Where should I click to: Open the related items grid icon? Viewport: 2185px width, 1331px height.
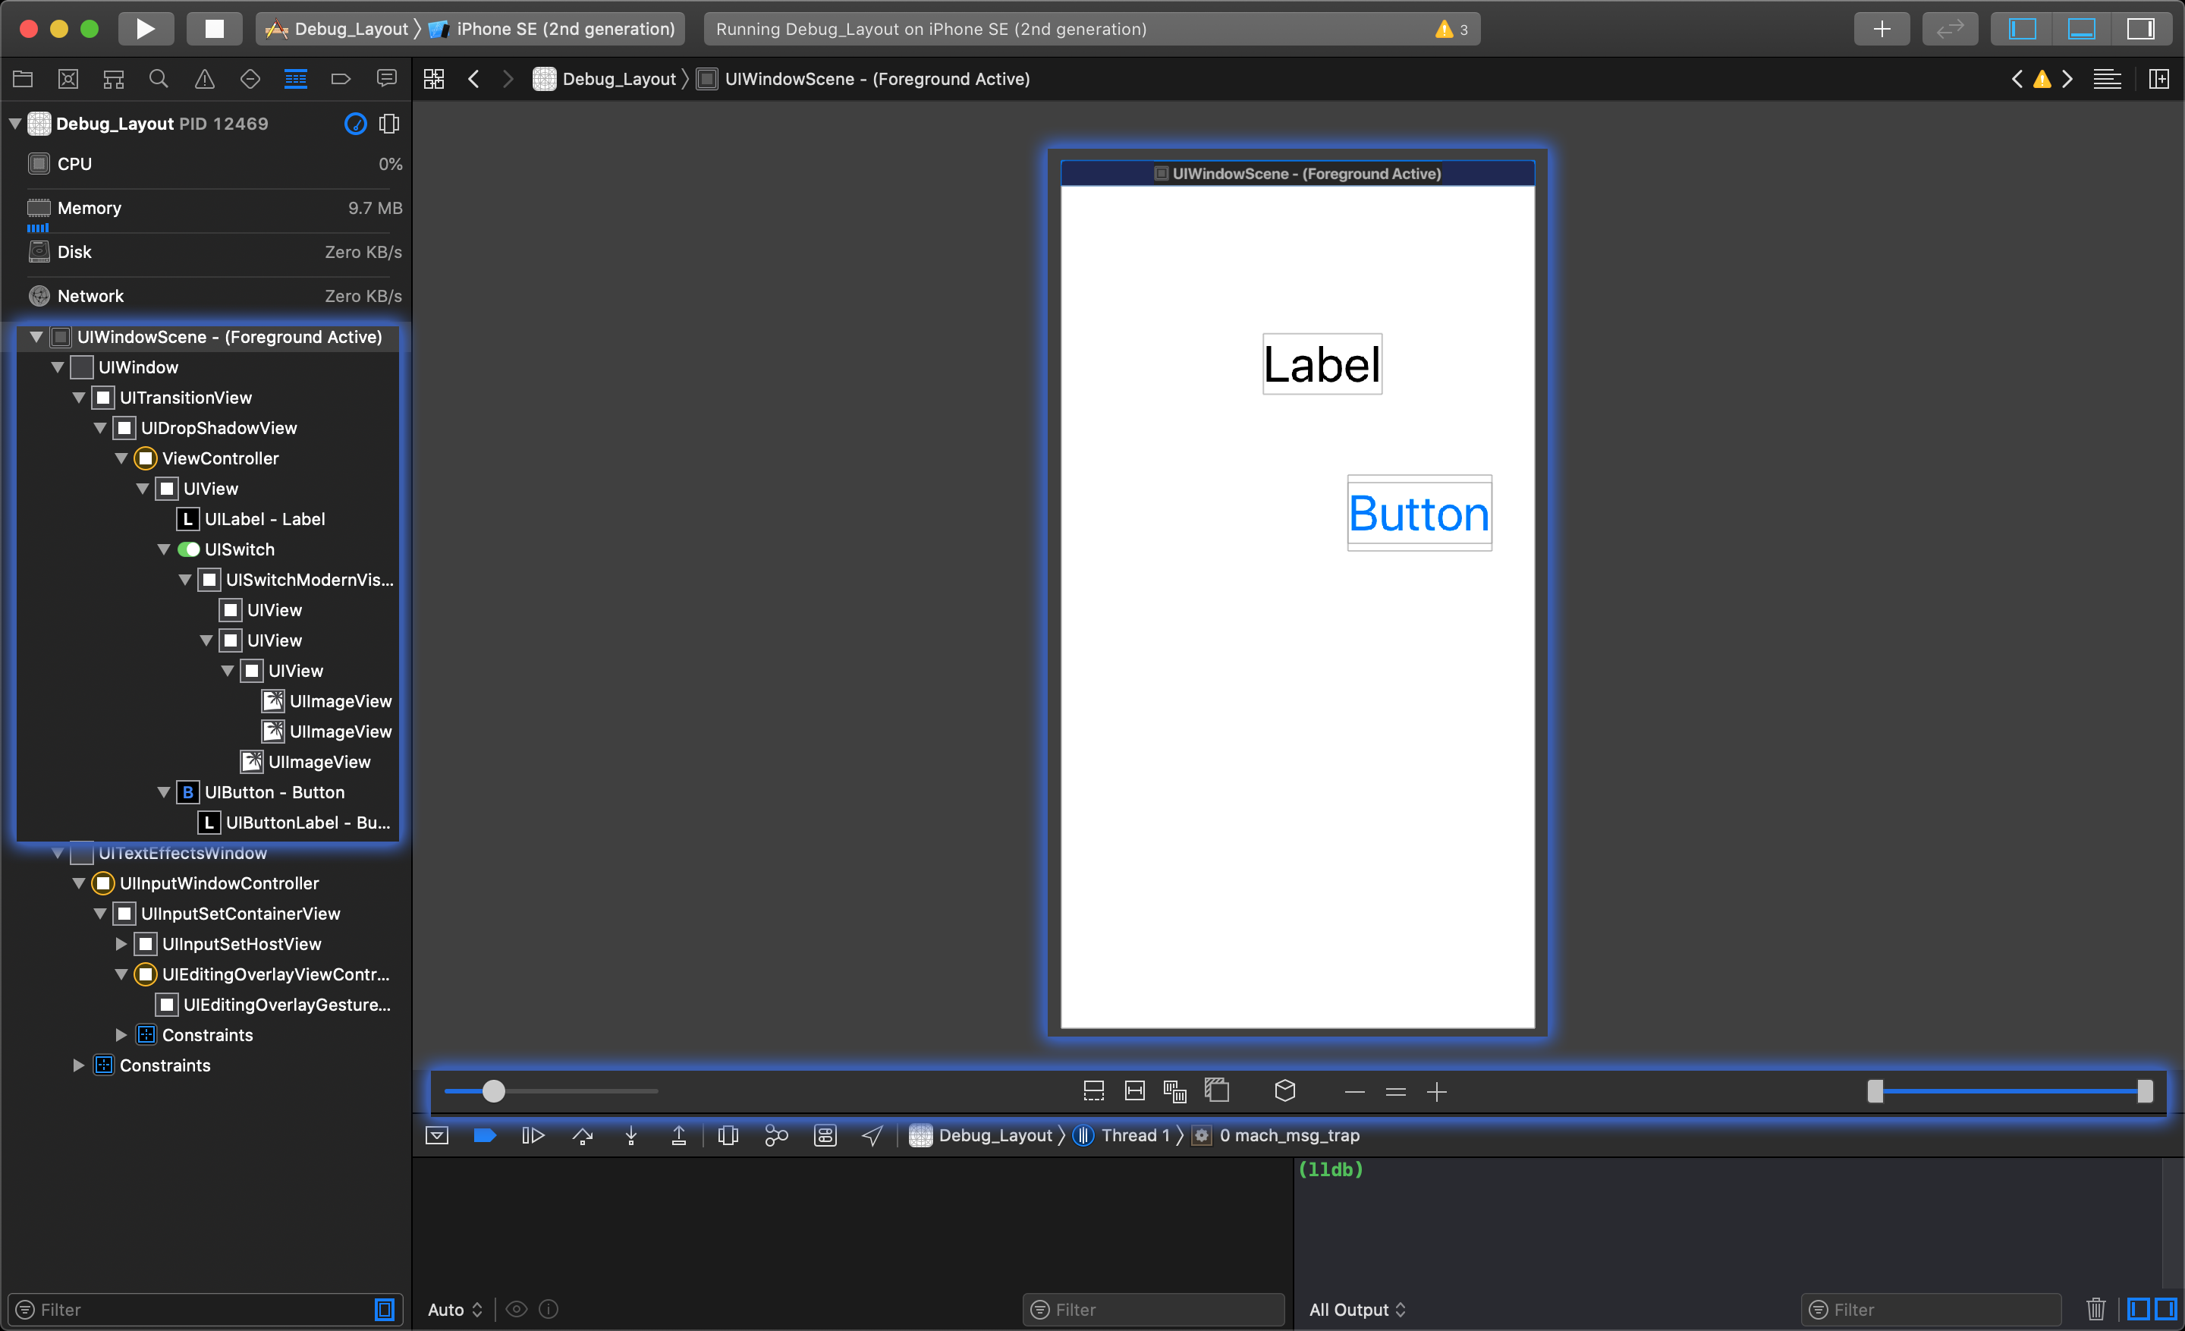(x=434, y=79)
